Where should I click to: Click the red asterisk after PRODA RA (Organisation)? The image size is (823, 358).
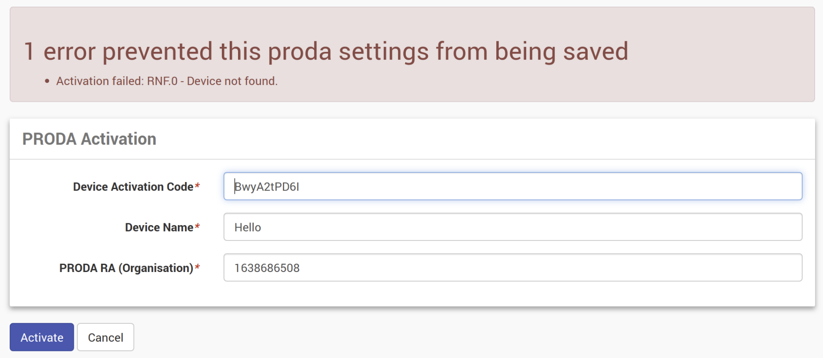[198, 267]
